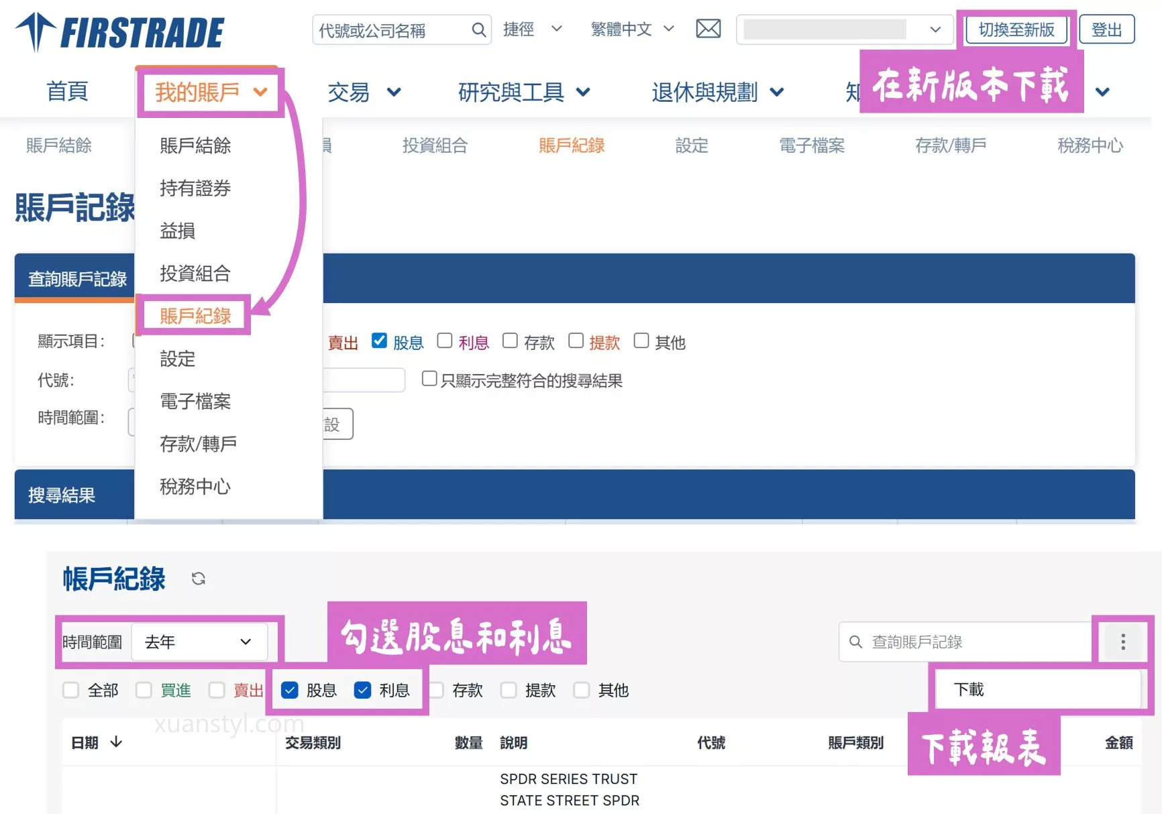Open the 時間範圍 去年 dropdown

(199, 642)
